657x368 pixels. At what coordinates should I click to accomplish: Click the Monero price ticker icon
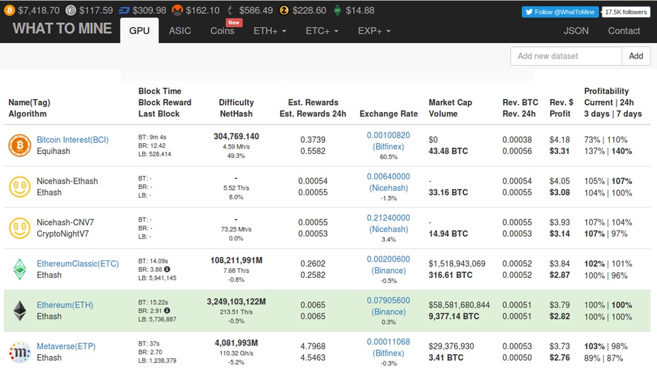click(177, 10)
